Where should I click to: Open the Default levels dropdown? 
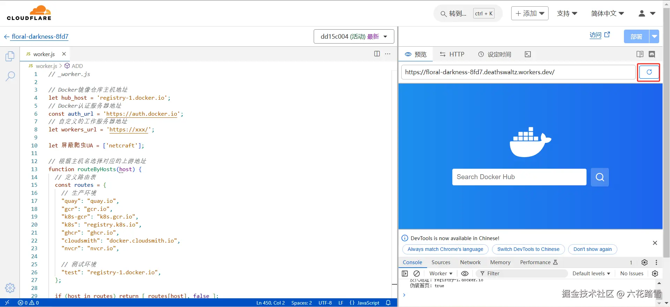pos(591,274)
